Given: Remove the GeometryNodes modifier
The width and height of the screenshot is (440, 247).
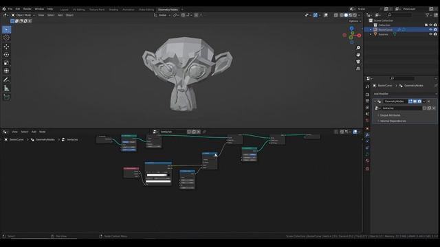Looking at the screenshot, I should point(429,102).
